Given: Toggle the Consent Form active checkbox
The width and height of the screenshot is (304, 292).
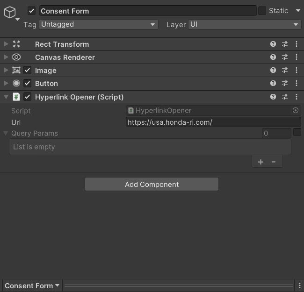Looking at the screenshot, I should coord(31,11).
